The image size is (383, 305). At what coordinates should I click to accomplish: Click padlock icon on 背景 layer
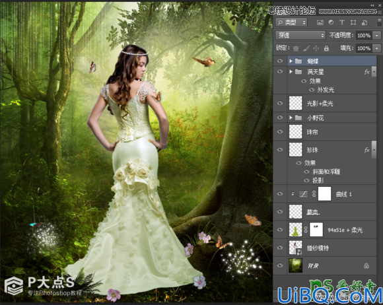coord(366,265)
